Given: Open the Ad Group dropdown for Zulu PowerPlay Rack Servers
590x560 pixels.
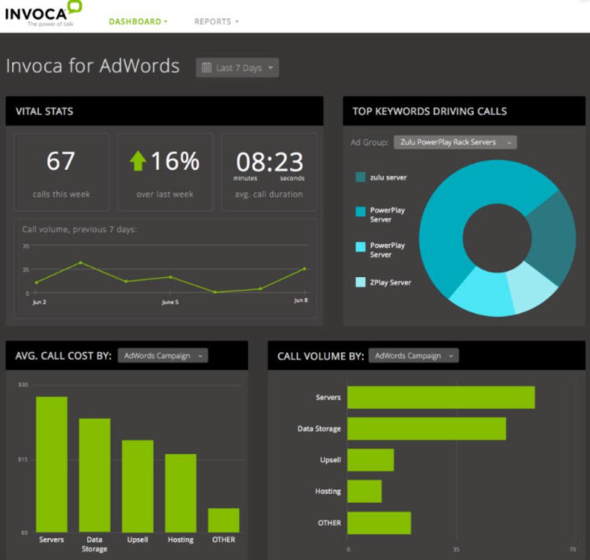Looking at the screenshot, I should (455, 142).
